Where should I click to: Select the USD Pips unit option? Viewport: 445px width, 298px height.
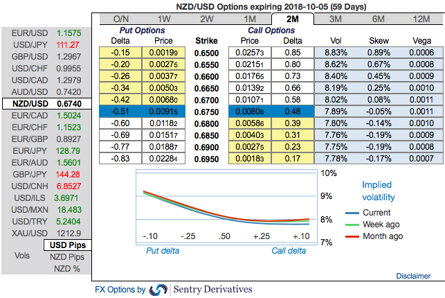coord(66,245)
